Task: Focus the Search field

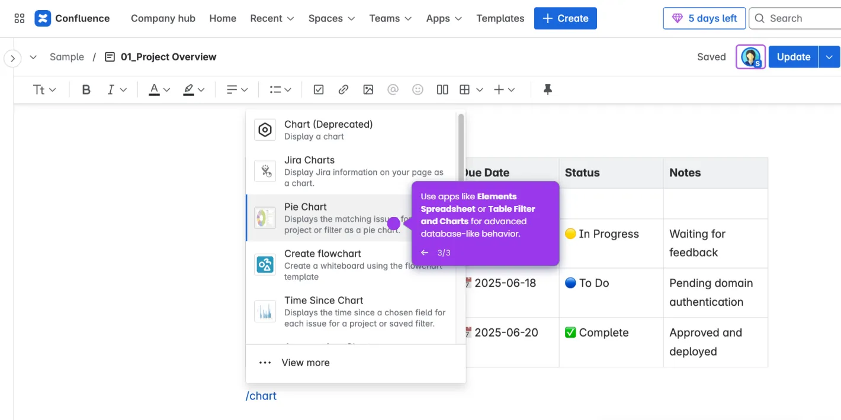Action: coord(795,18)
